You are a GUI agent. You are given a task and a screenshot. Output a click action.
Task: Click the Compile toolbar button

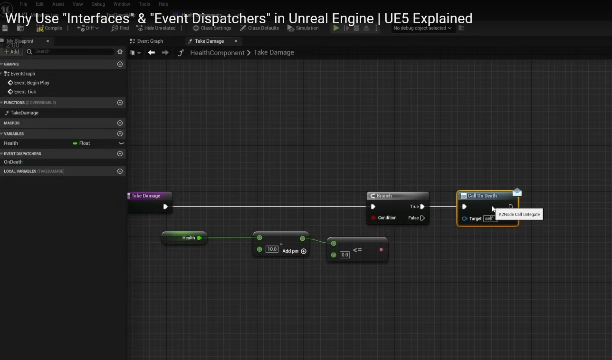49,28
